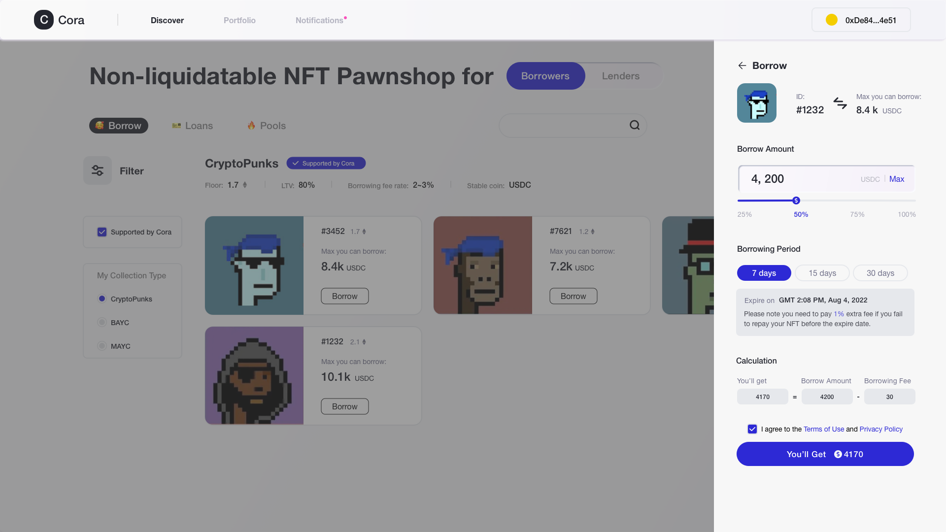Click the notification dot on Notifications
946x532 pixels.
345,18
